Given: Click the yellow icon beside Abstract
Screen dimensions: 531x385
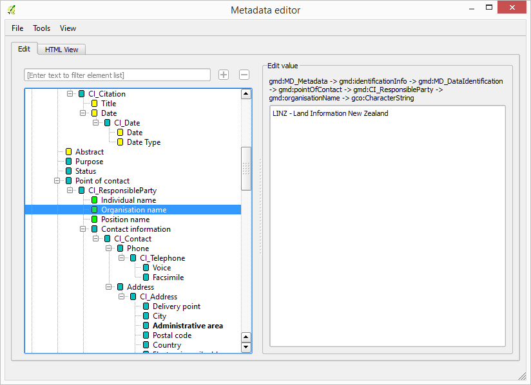Looking at the screenshot, I should click(69, 152).
